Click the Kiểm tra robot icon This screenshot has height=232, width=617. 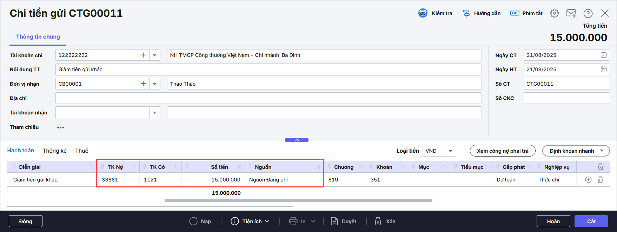423,13
